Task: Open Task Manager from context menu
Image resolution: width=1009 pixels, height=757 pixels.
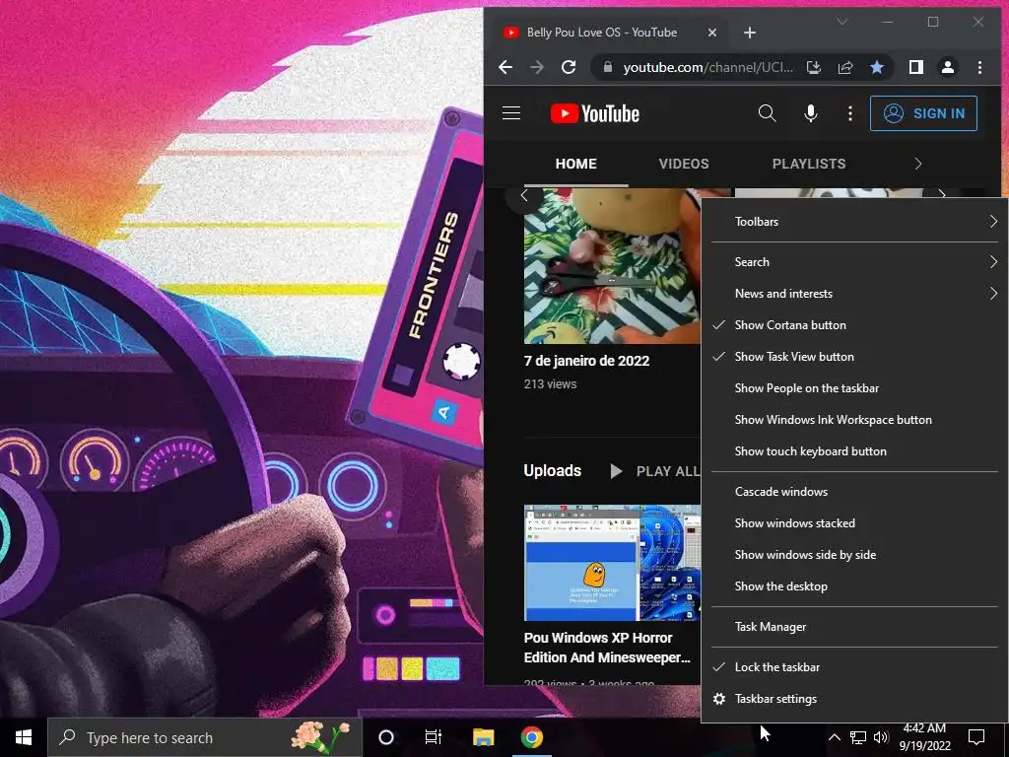Action: (853, 627)
